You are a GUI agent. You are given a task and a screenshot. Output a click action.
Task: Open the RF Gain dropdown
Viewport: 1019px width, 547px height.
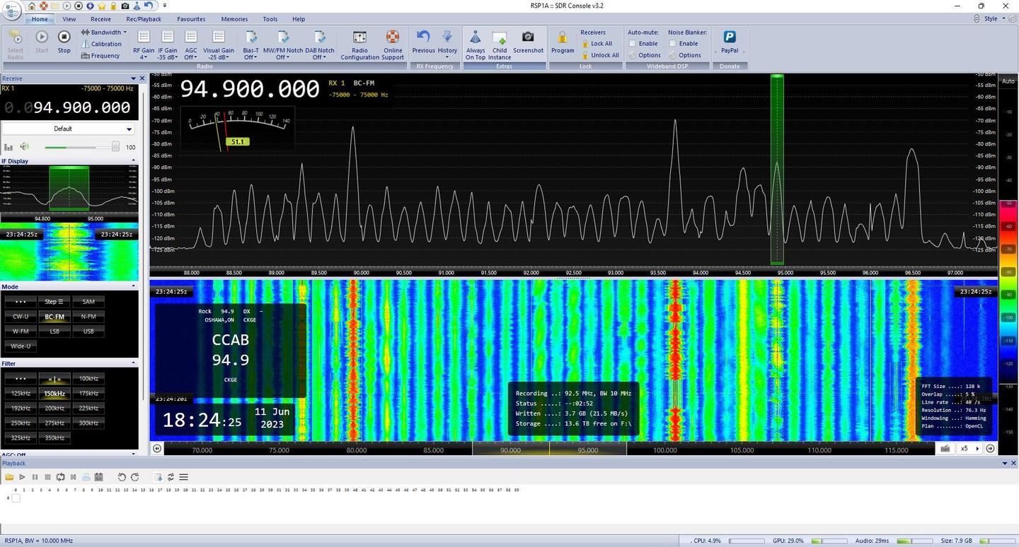point(144,44)
